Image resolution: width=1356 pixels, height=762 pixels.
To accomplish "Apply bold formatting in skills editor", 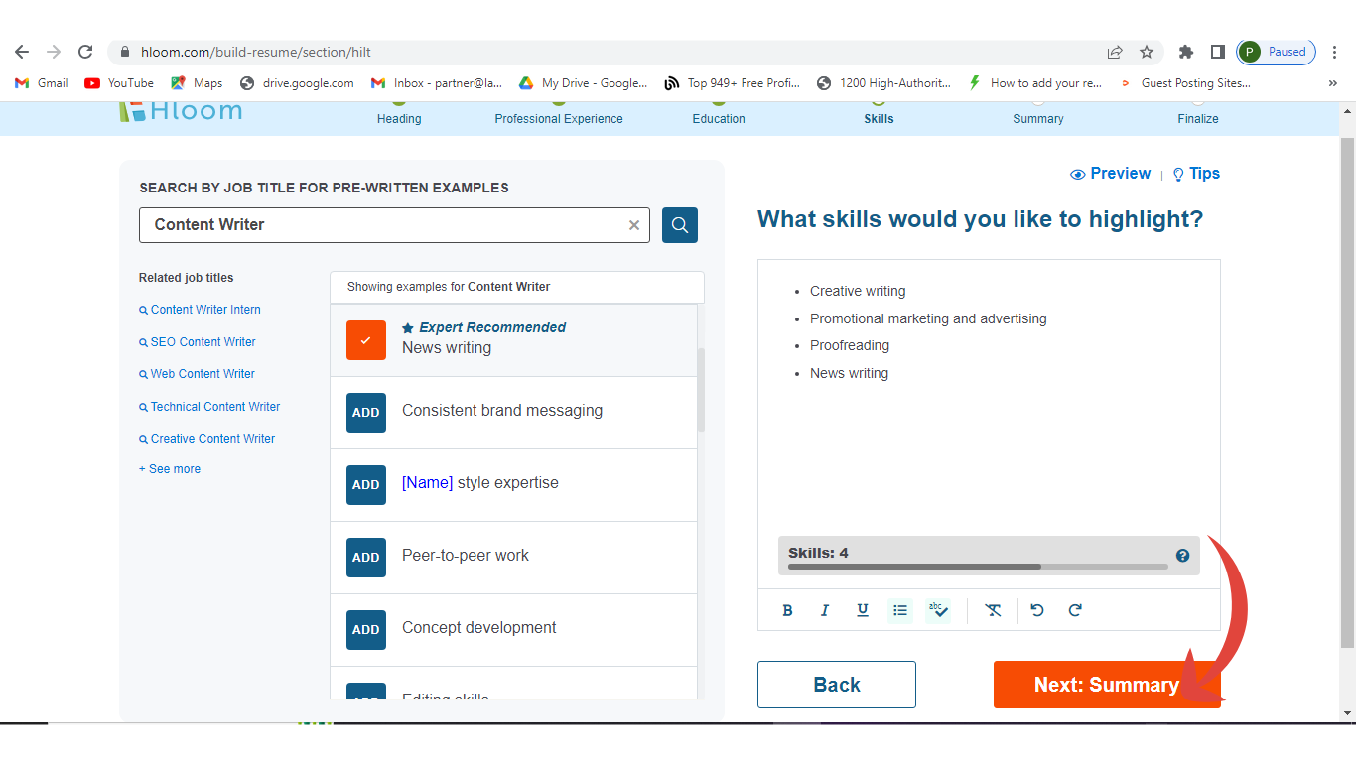I will 787,611.
